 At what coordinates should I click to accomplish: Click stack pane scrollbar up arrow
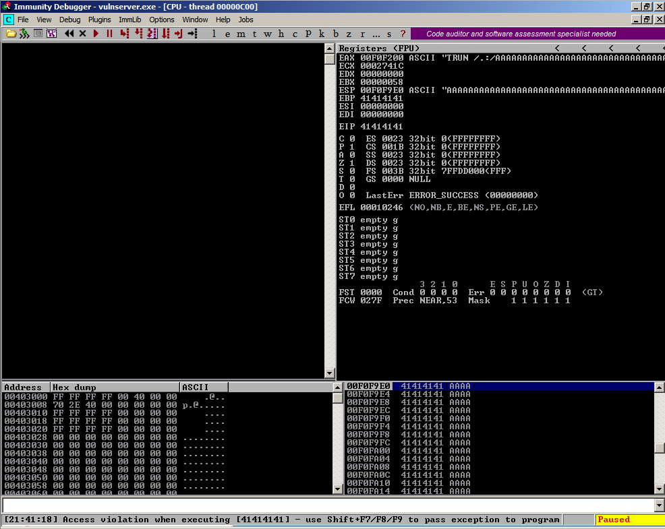(659, 387)
